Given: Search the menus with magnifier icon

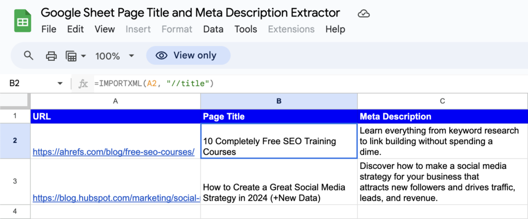Looking at the screenshot, I should (x=29, y=56).
